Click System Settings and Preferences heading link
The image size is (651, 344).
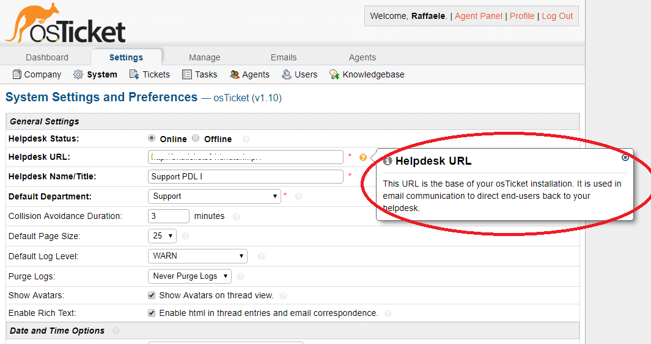pos(101,97)
